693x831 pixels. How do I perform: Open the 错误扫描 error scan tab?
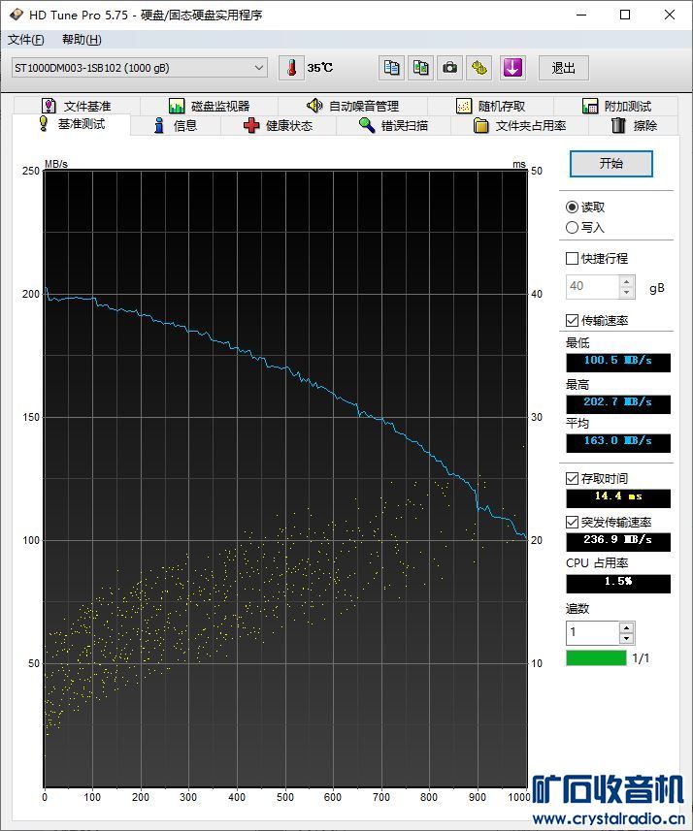click(393, 126)
